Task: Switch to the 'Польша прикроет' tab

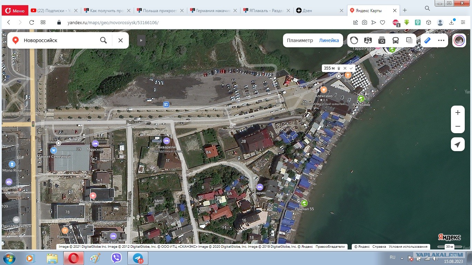Action: [x=161, y=11]
